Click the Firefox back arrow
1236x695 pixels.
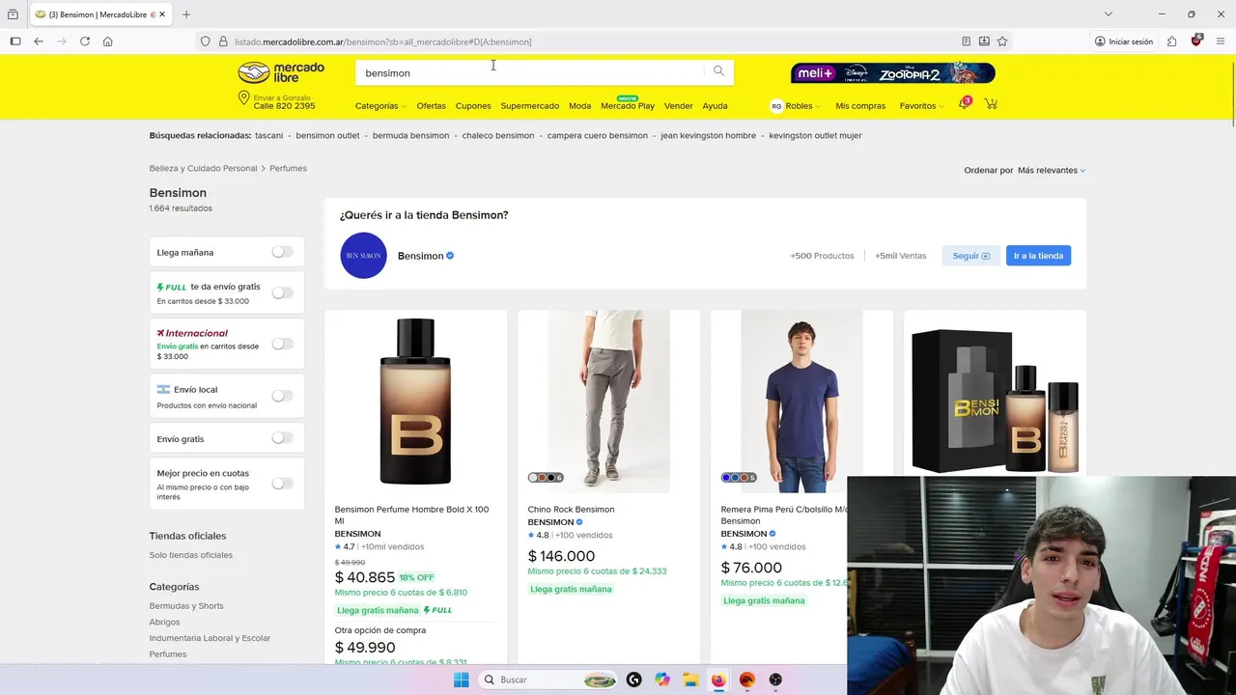(x=39, y=42)
